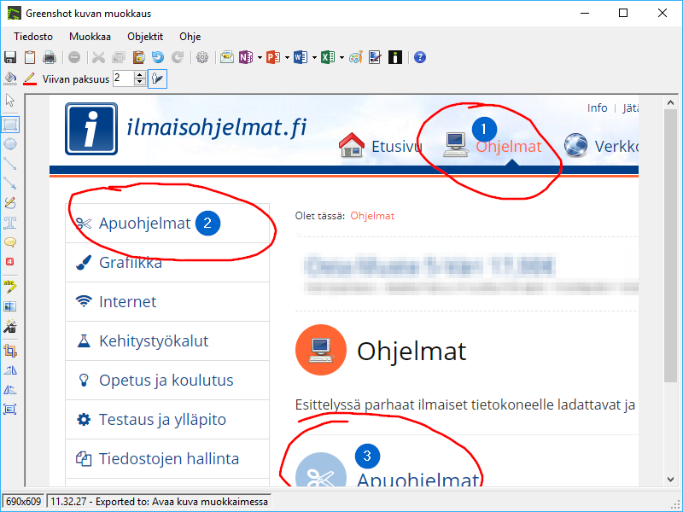Viewport: 683px width, 512px height.
Task: Paste an object with the paste icon
Action: click(138, 57)
